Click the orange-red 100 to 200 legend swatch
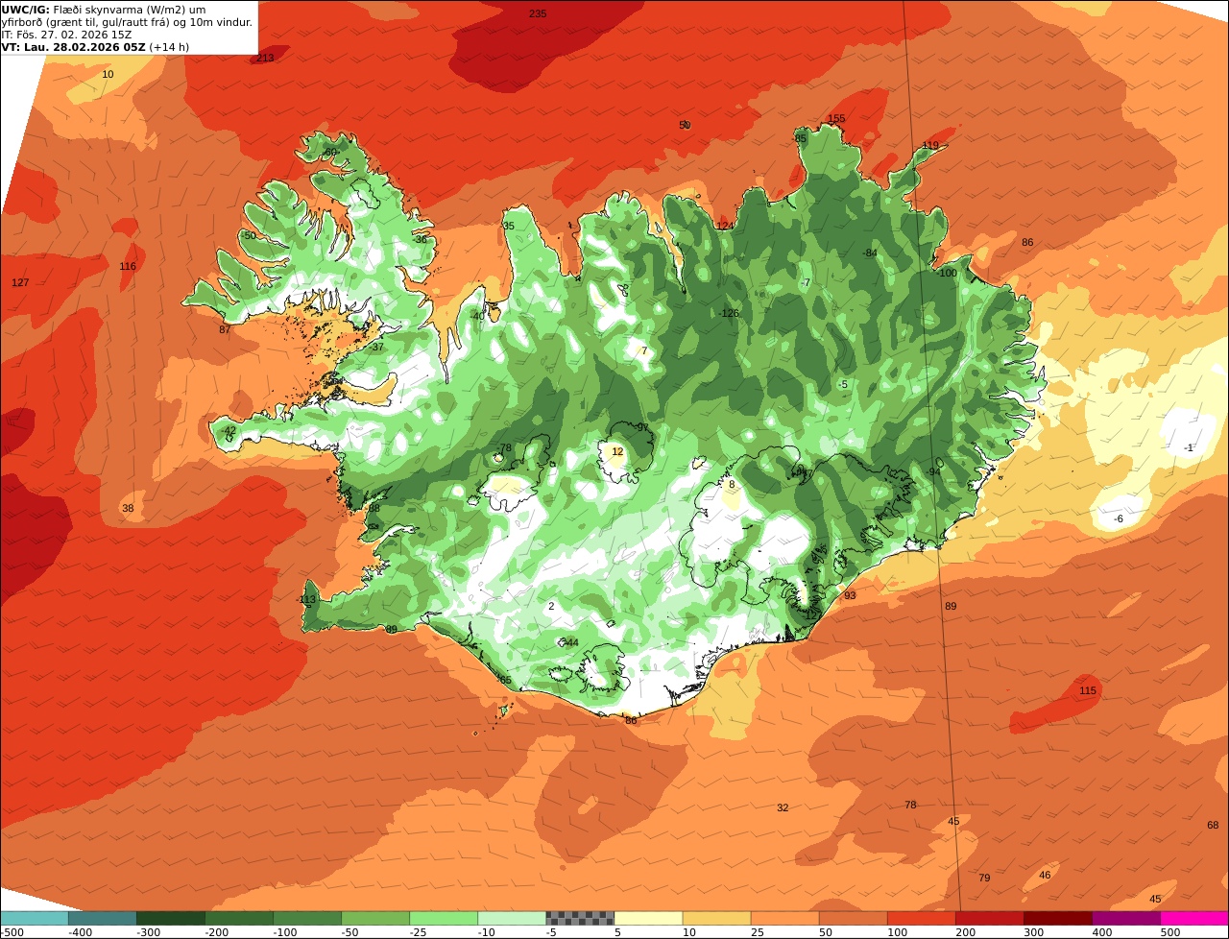This screenshot has height=939, width=1229. [922, 918]
